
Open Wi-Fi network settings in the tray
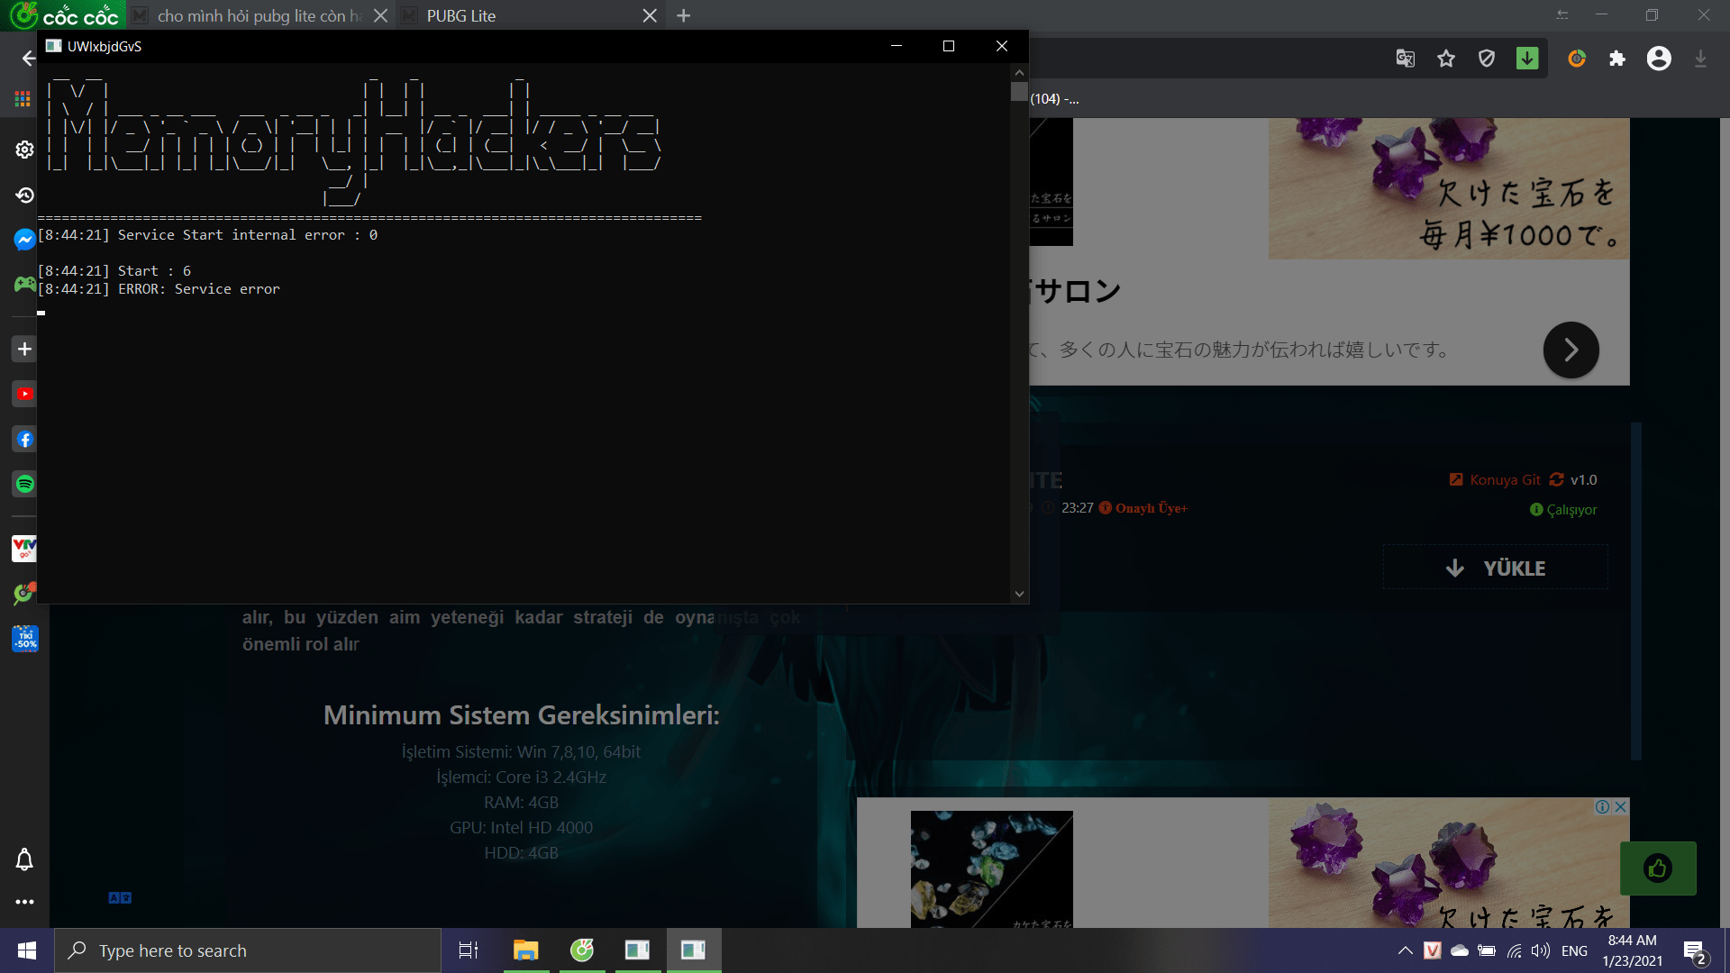click(x=1515, y=950)
